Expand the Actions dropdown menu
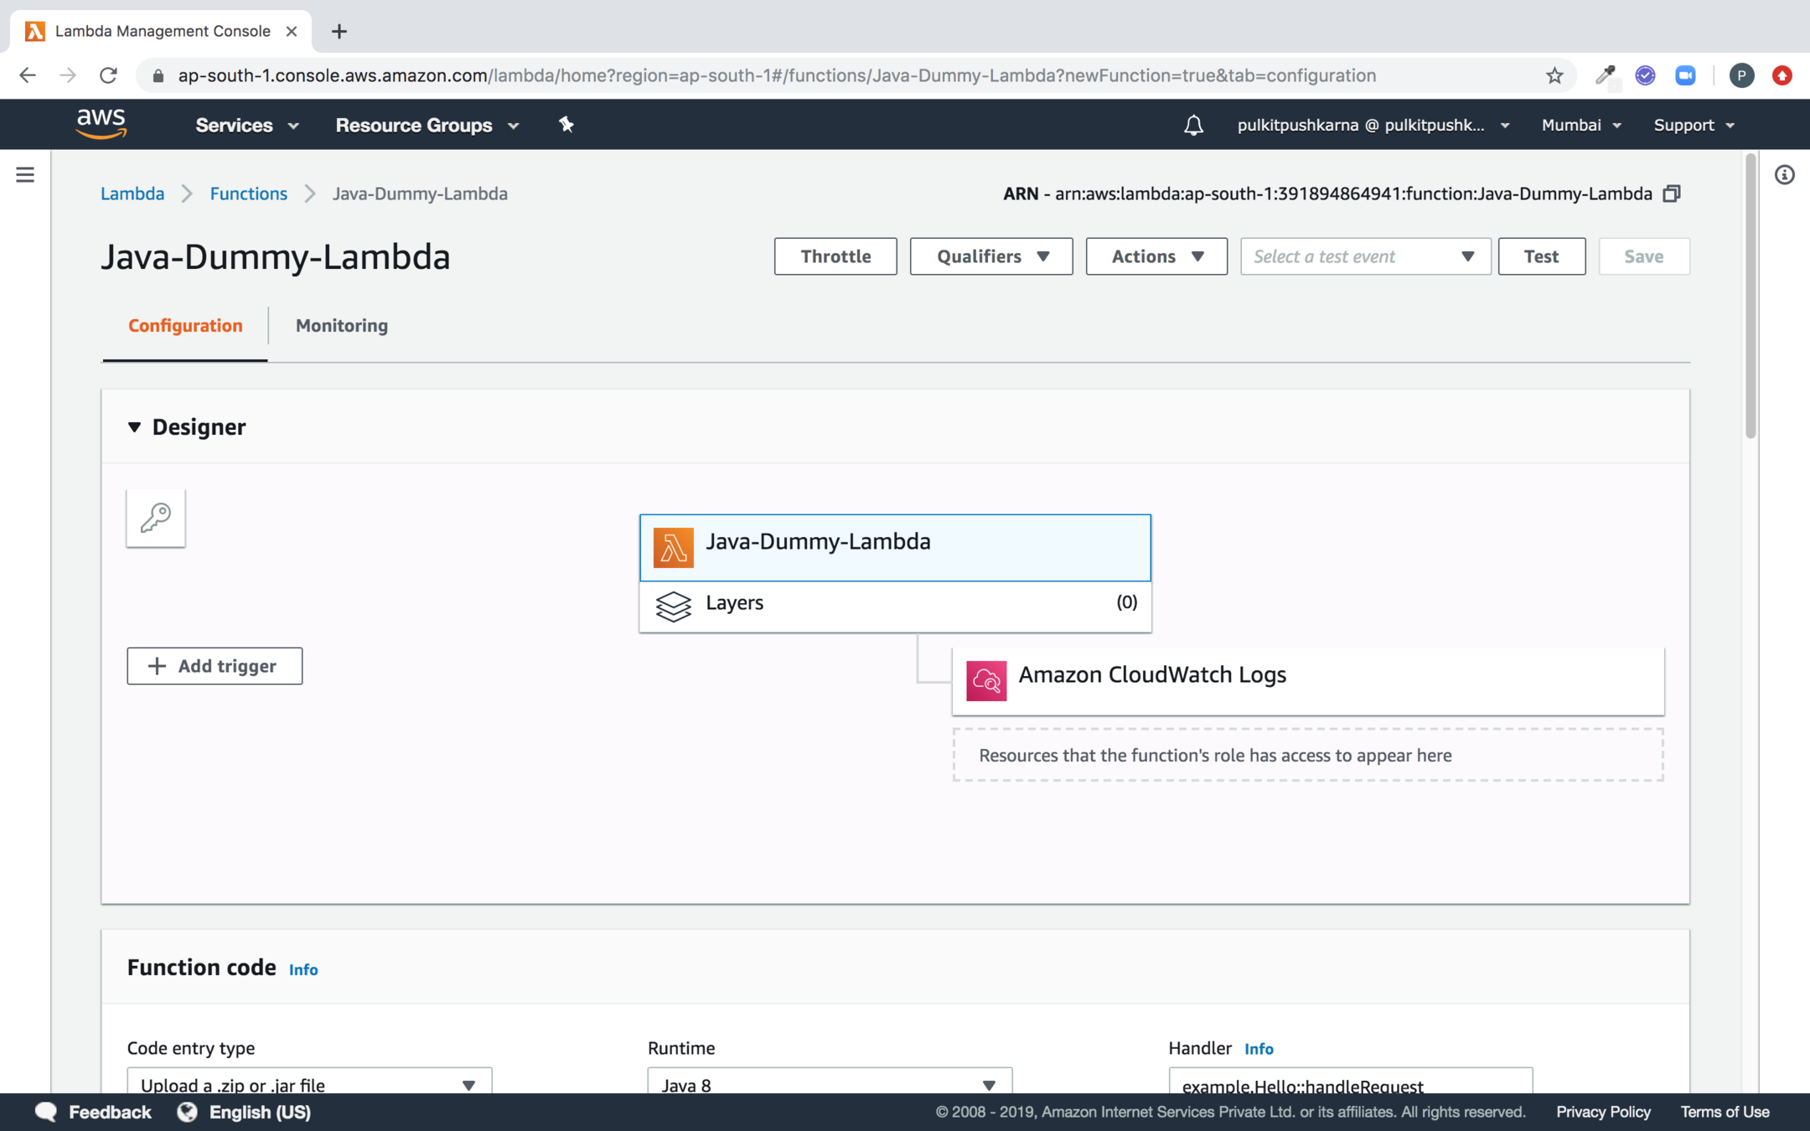This screenshot has height=1131, width=1810. tap(1156, 256)
